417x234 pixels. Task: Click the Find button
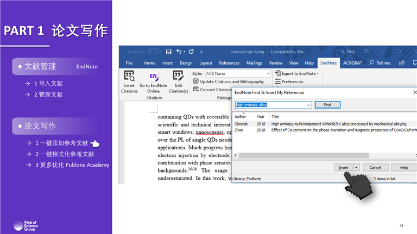tap(327, 105)
